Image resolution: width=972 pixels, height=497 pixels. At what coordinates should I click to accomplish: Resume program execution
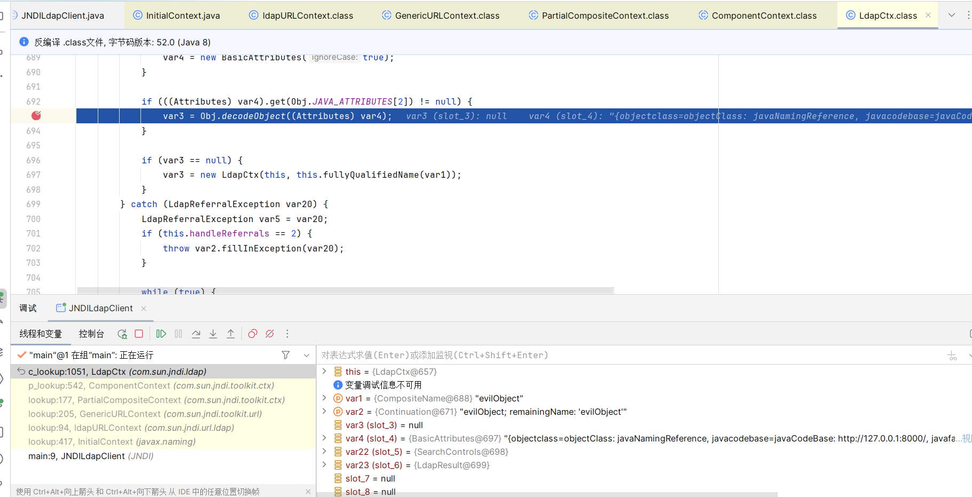pos(161,334)
